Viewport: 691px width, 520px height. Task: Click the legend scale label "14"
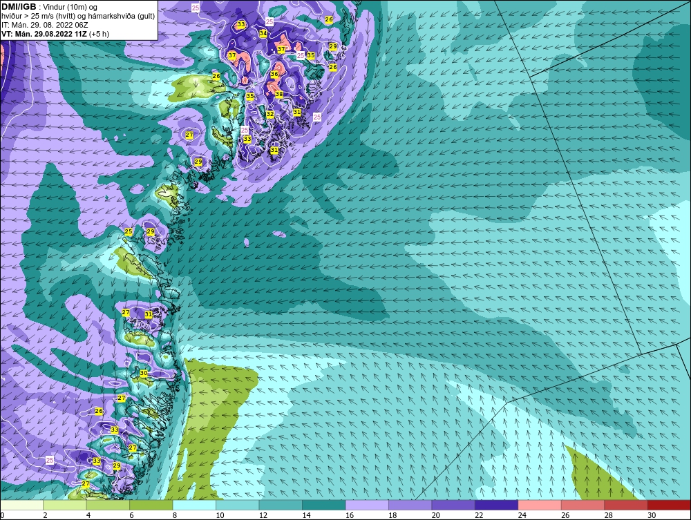[x=306, y=515]
